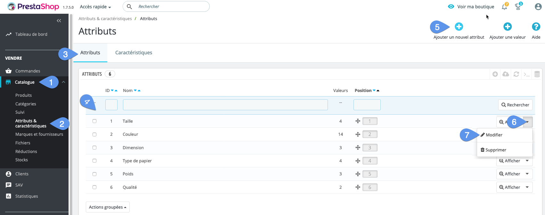Switch to the Caractéristiques tab

coord(134,53)
